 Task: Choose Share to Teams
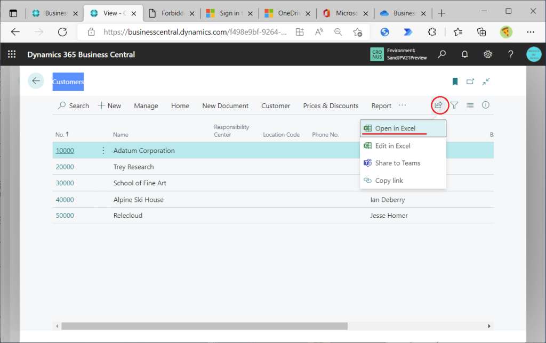point(403,163)
